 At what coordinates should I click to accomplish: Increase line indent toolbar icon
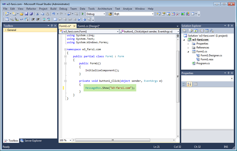click(x=38, y=19)
